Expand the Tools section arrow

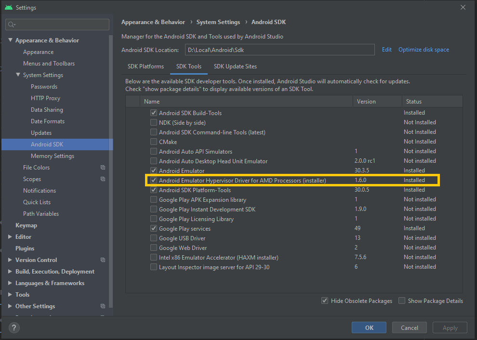tap(10, 294)
